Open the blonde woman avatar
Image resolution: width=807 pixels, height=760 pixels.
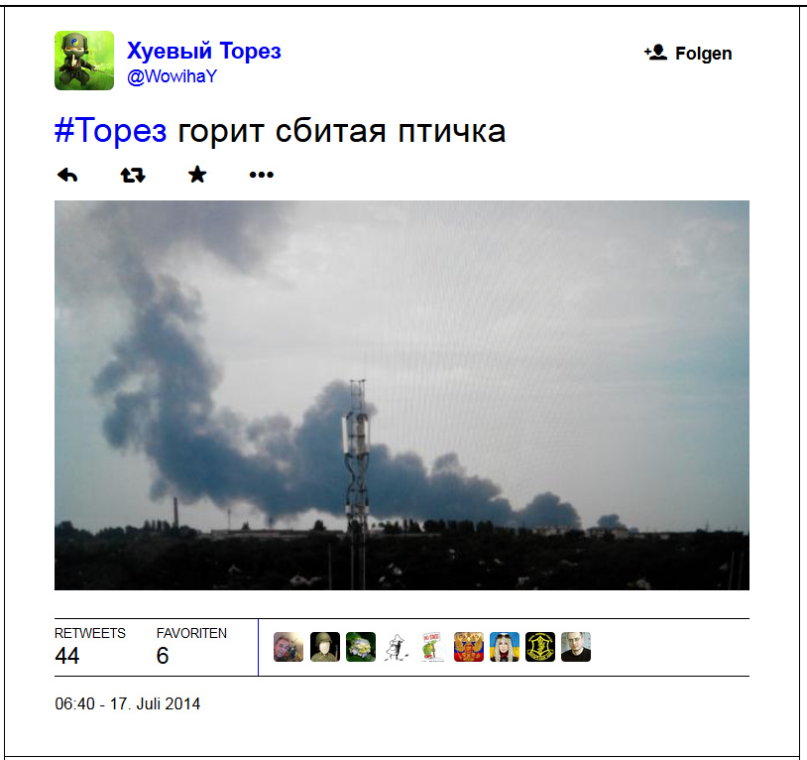[505, 647]
